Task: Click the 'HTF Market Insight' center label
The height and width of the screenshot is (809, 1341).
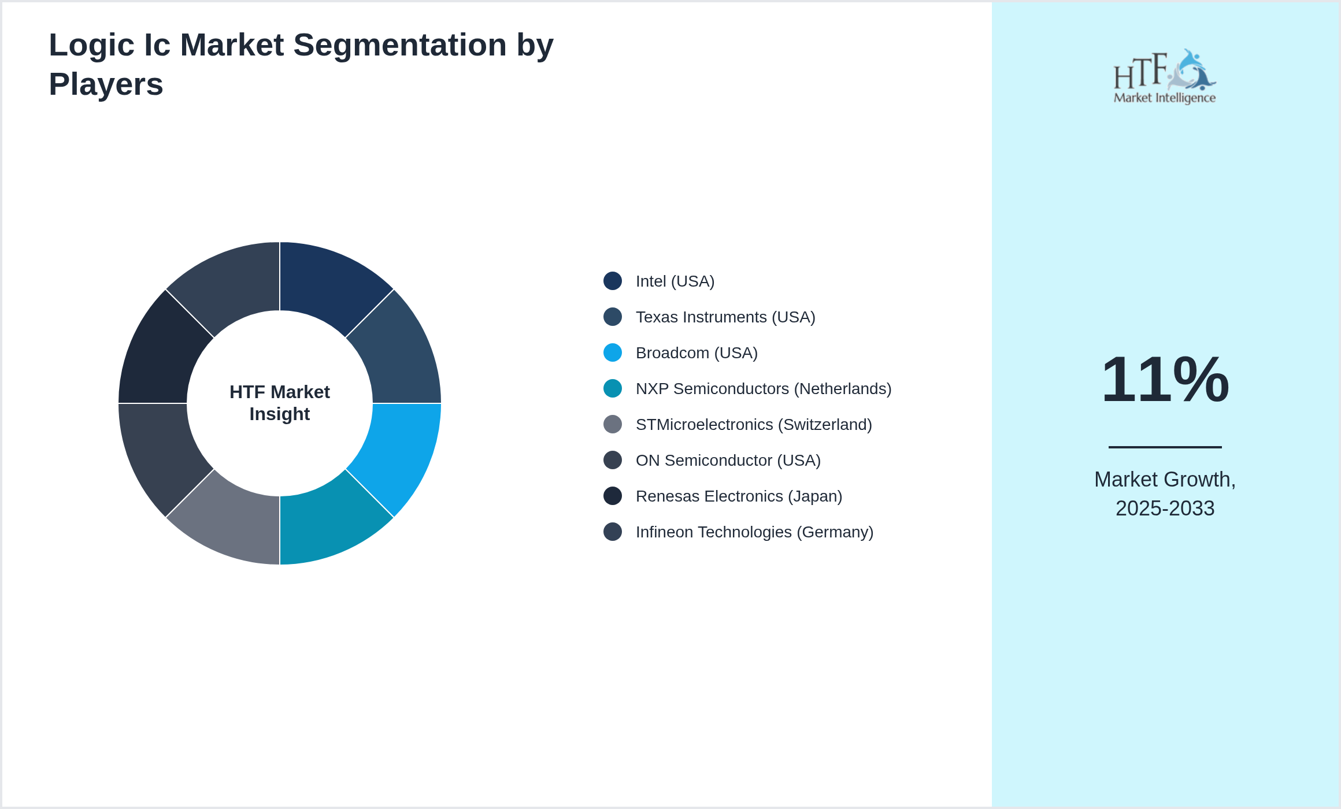Action: pyautogui.click(x=280, y=403)
